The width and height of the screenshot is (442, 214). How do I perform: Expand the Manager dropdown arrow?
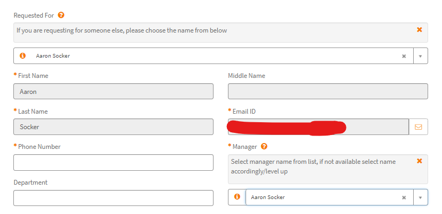[420, 197]
